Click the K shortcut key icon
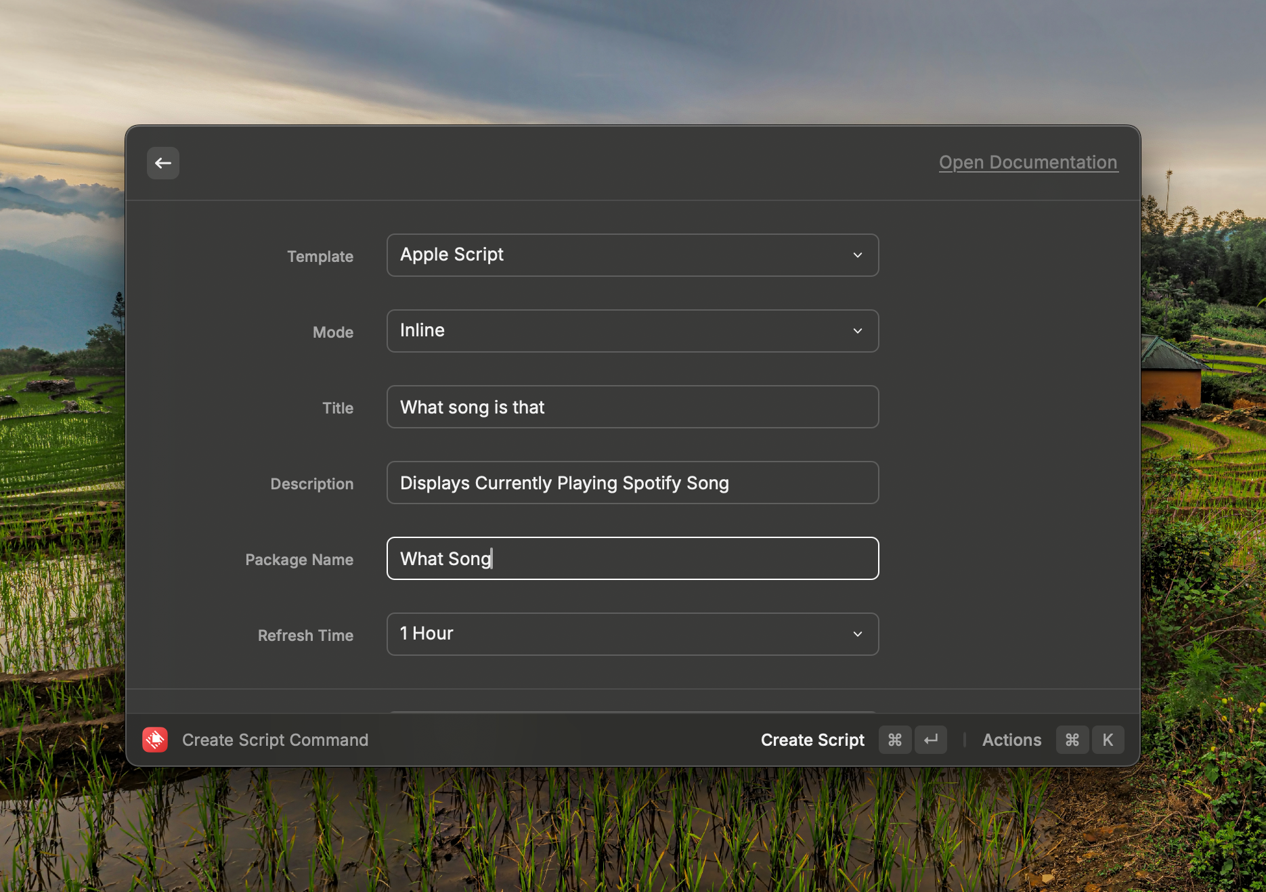1266x892 pixels. (1108, 740)
